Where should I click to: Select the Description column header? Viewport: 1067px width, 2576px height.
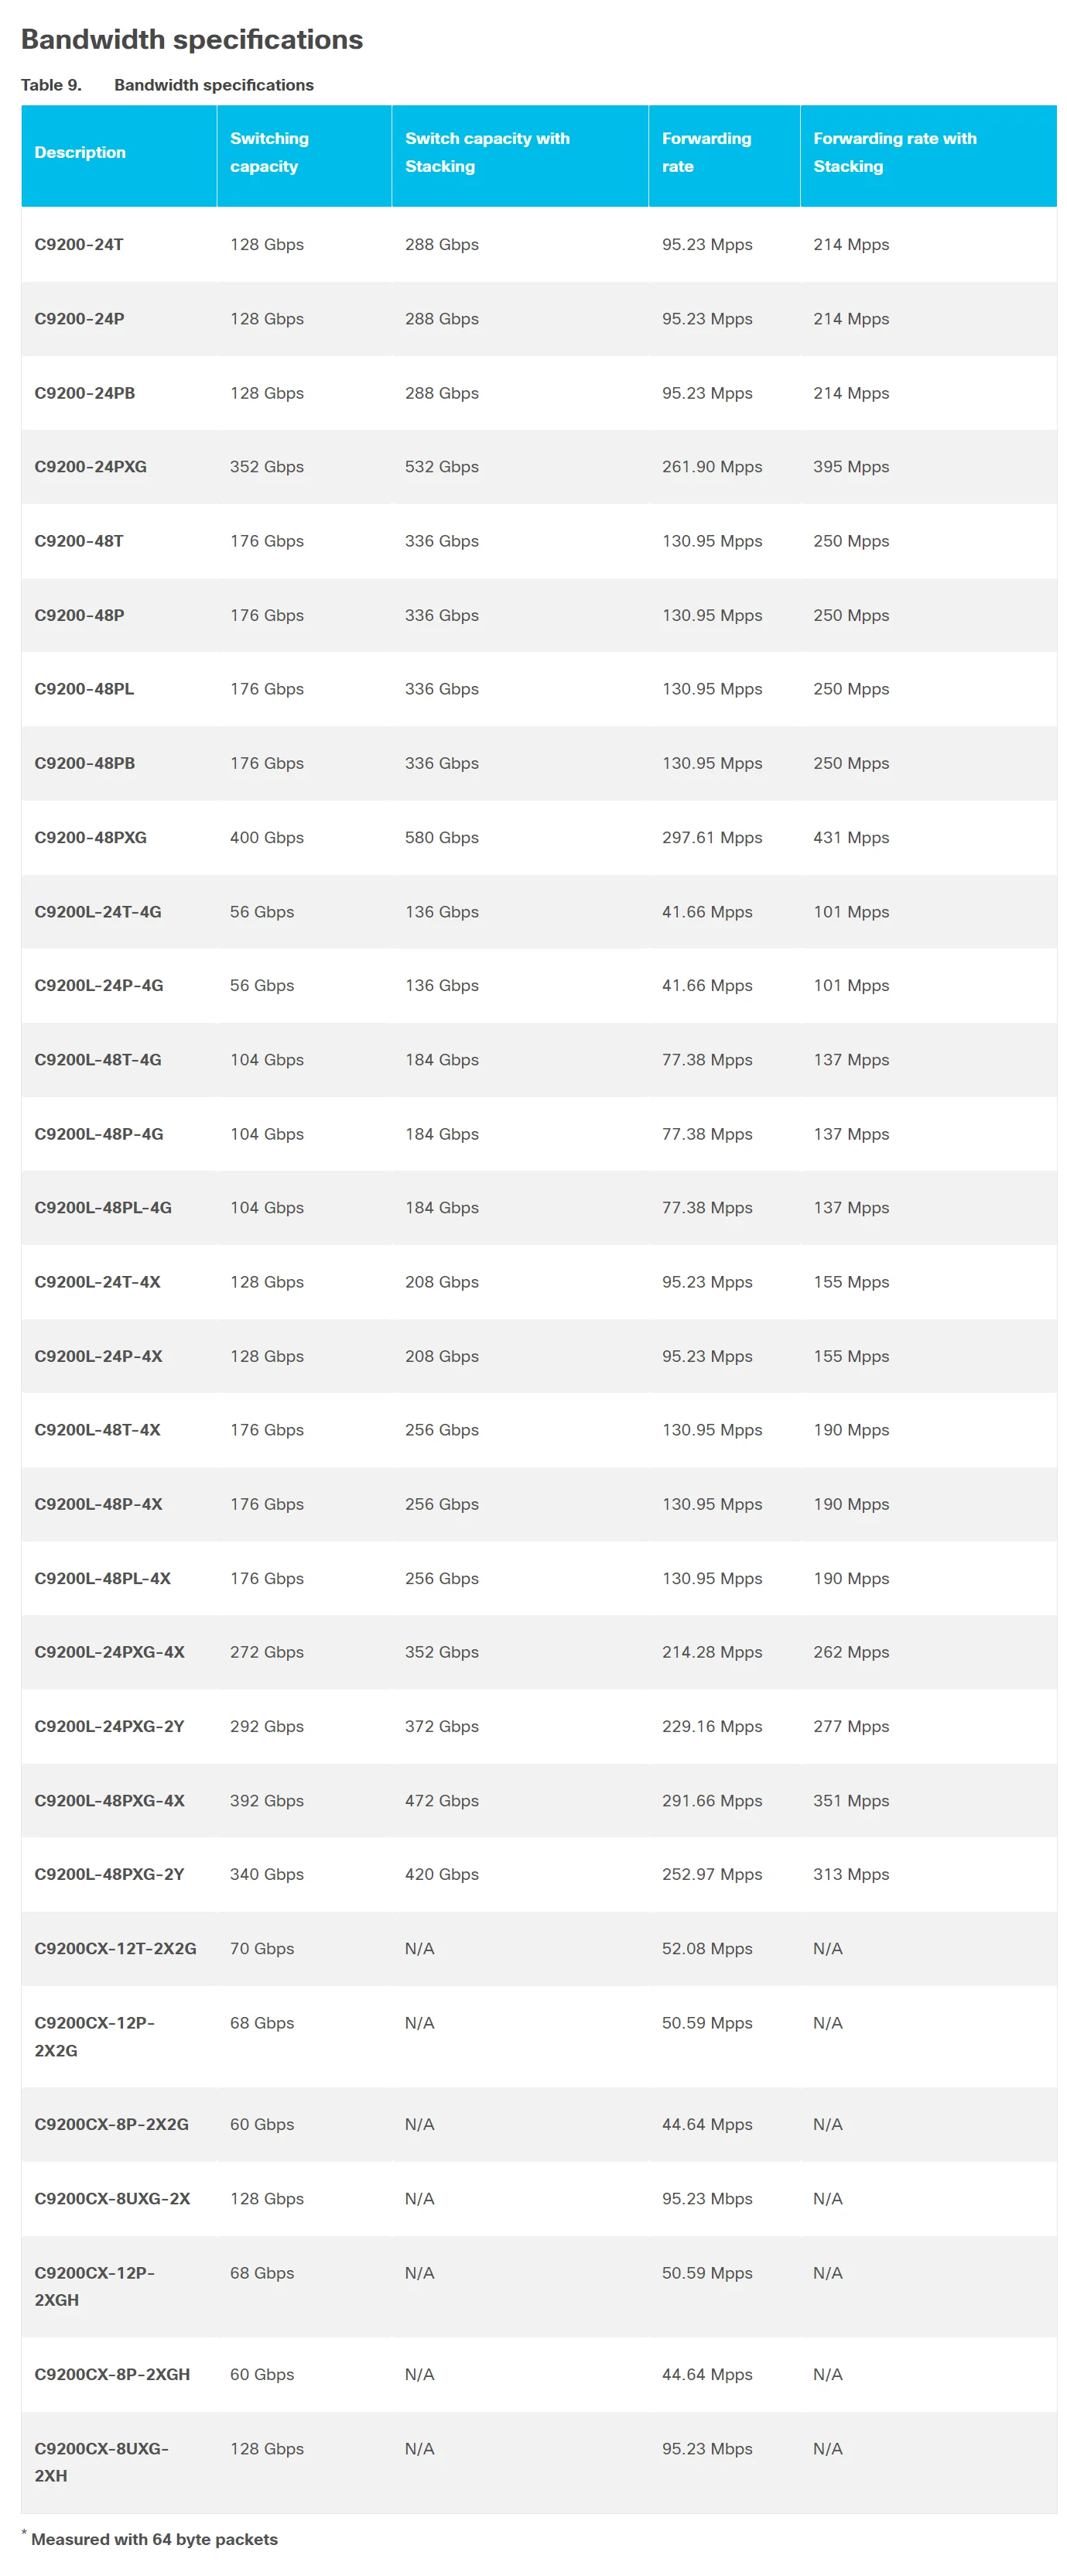tap(80, 153)
